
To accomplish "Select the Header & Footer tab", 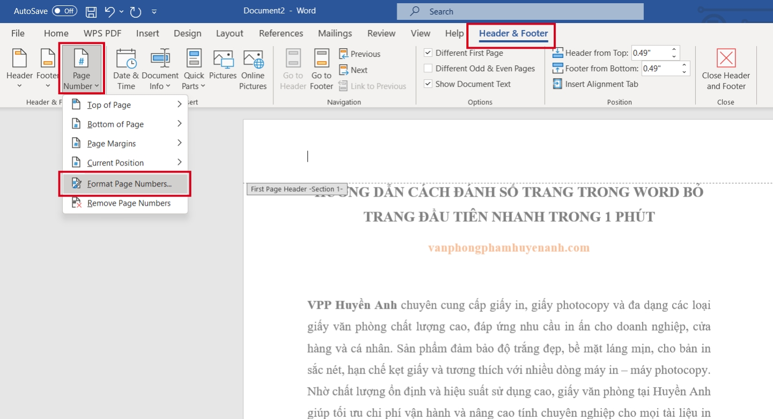I will coord(514,33).
